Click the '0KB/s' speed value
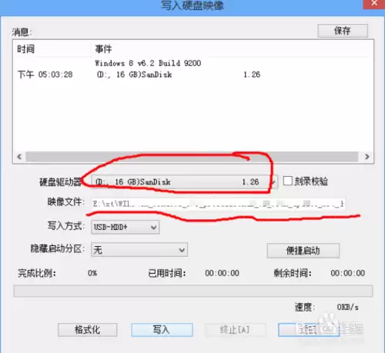The image size is (385, 353). pyautogui.click(x=347, y=307)
